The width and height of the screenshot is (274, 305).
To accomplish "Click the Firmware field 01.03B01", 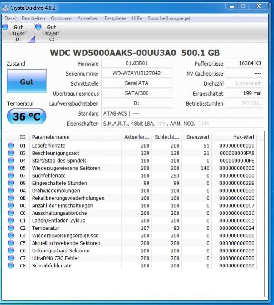I will tap(136, 63).
